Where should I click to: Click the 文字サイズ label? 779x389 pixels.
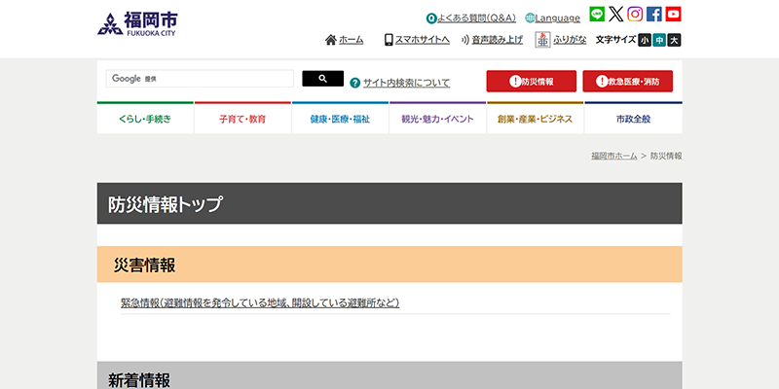(615, 40)
